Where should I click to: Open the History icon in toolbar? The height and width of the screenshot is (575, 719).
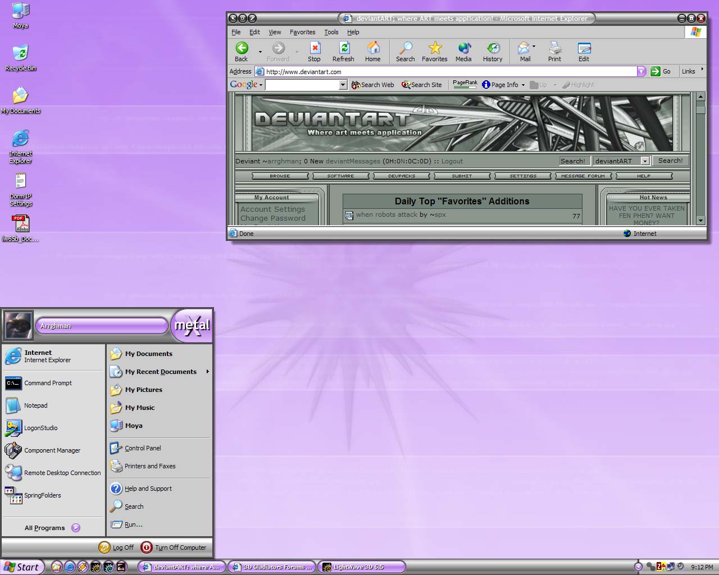[493, 51]
